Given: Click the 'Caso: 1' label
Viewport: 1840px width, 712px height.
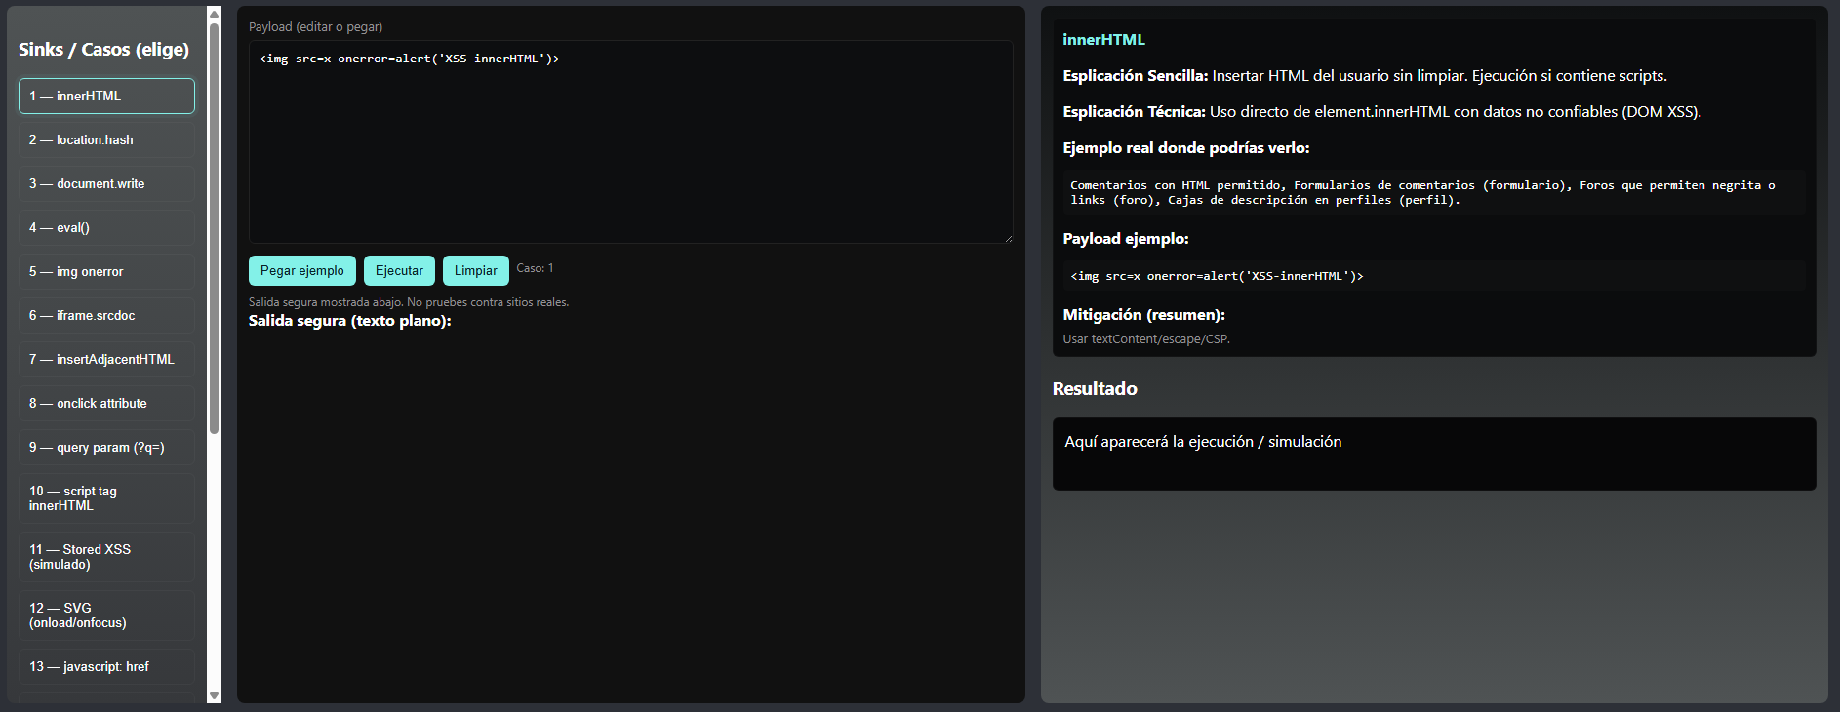Looking at the screenshot, I should pos(535,268).
